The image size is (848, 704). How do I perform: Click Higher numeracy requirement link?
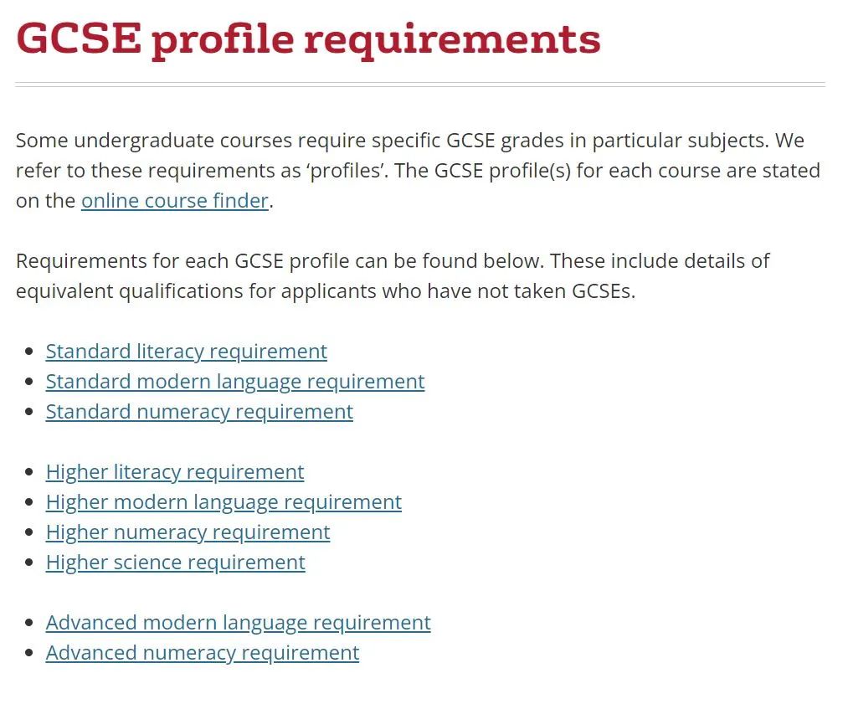click(188, 532)
